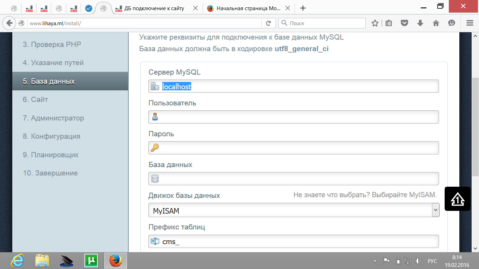Click the 'Движок базы данных' label
The image size is (479, 269).
(184, 195)
